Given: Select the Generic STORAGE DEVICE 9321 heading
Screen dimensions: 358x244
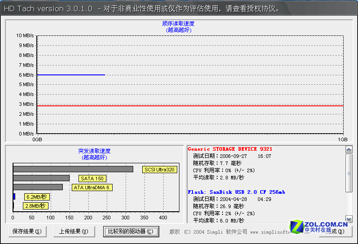Looking at the screenshot, I should tap(230, 149).
